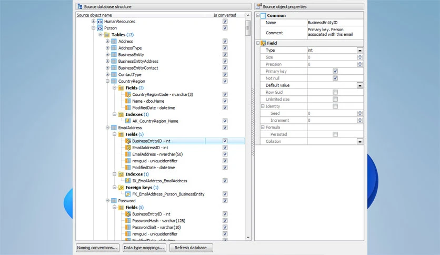The width and height of the screenshot is (440, 255).
Task: Open the Default value dropdown
Action: pos(360,86)
